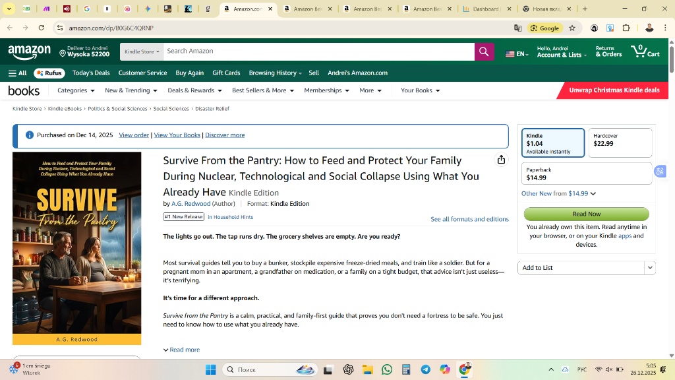Screen dimensions: 675x380
Task: Click the share icon beside book title
Action: (x=501, y=160)
